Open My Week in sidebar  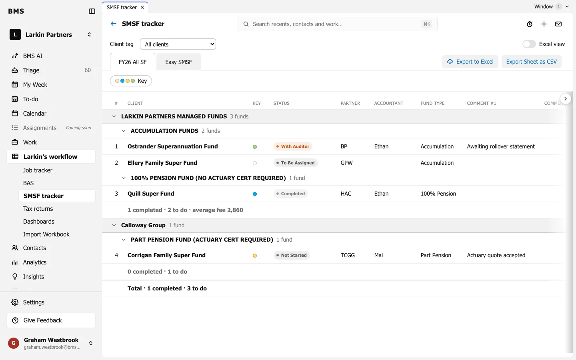click(x=51, y=85)
